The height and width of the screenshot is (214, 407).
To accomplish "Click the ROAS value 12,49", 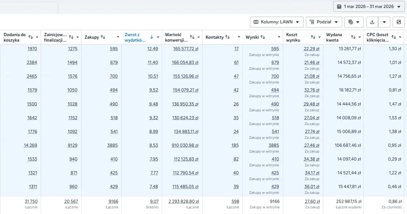I will 153,49.
